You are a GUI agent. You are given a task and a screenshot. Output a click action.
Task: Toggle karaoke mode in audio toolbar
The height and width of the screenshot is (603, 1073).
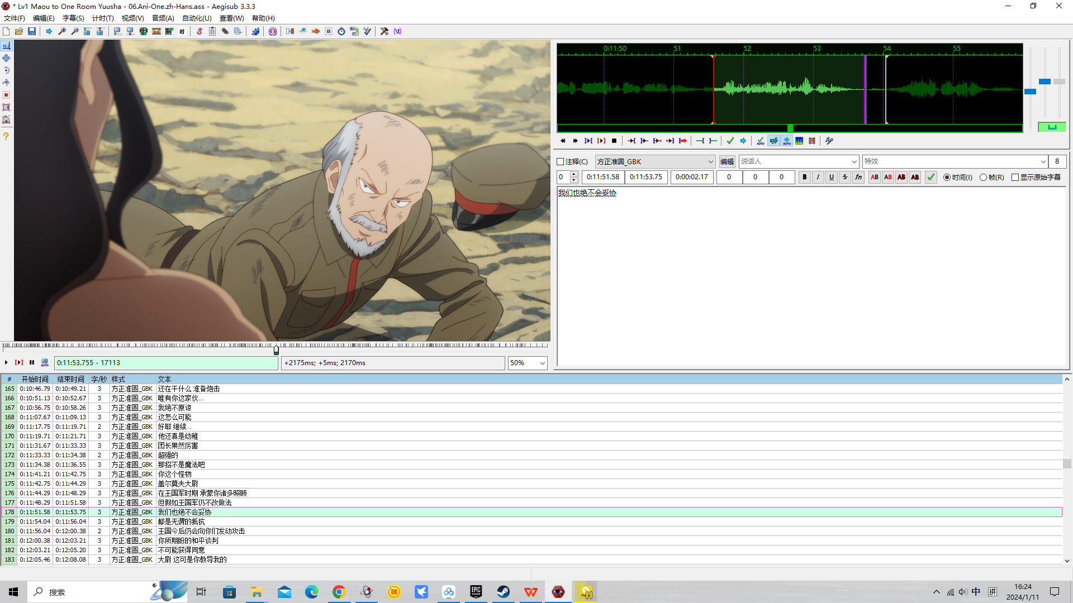(x=829, y=141)
